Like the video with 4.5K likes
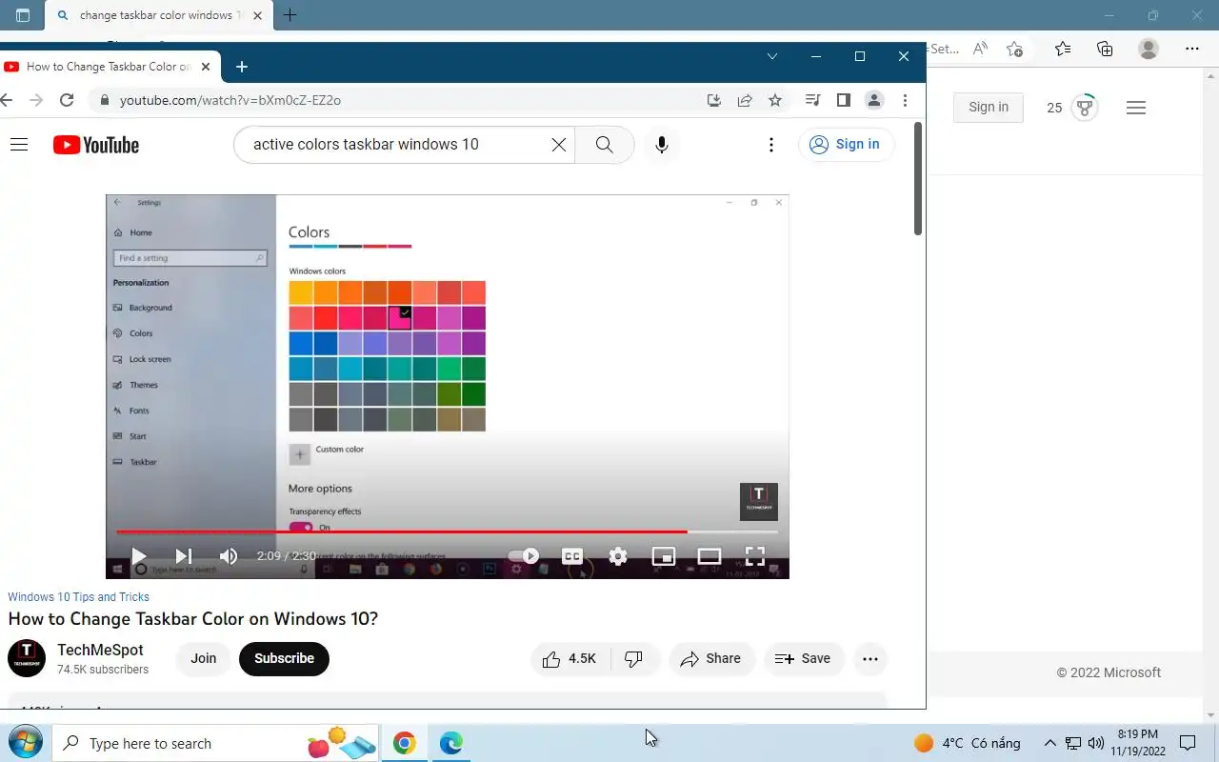 point(570,659)
